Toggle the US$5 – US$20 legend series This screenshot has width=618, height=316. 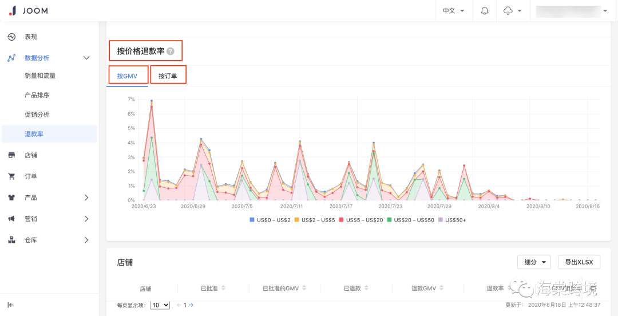pos(360,220)
